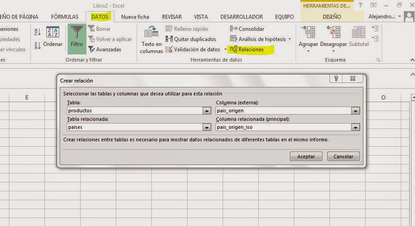Close the Crear relación dialog
This screenshot has height=226, width=415.
click(x=353, y=78)
